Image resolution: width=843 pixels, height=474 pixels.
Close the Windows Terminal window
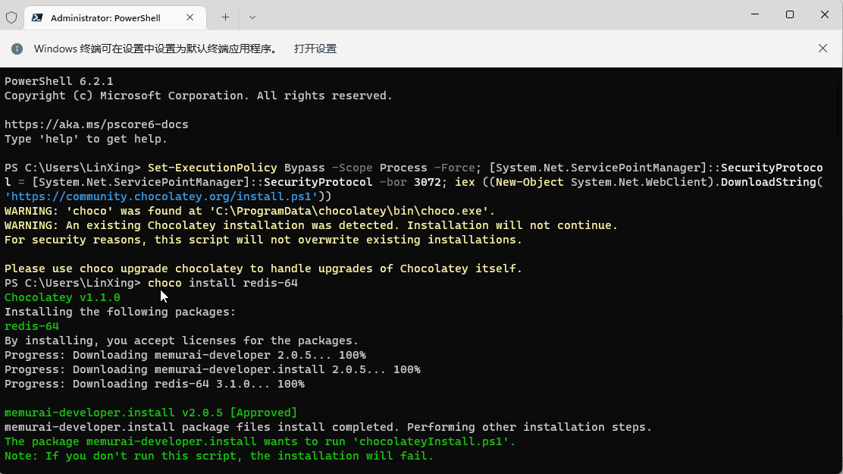pyautogui.click(x=825, y=14)
